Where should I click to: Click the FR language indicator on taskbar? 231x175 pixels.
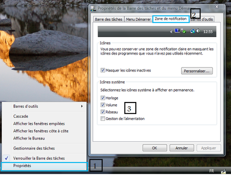click(x=212, y=171)
